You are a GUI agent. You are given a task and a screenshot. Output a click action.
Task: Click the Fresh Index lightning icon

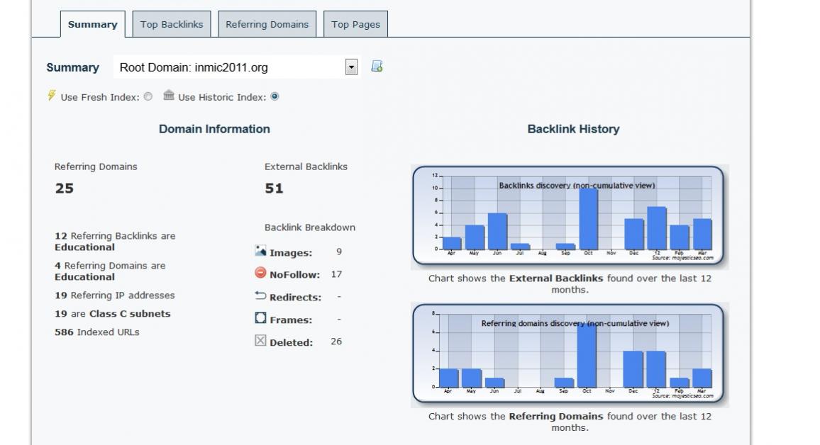51,96
